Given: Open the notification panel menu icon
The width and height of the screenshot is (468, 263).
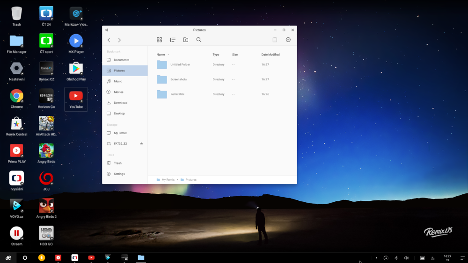Looking at the screenshot, I should pos(462,258).
